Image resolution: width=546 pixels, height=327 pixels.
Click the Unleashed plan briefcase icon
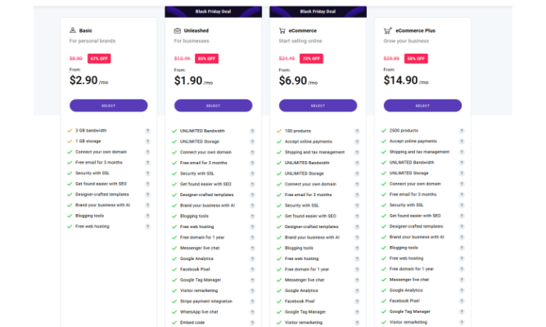(x=178, y=30)
